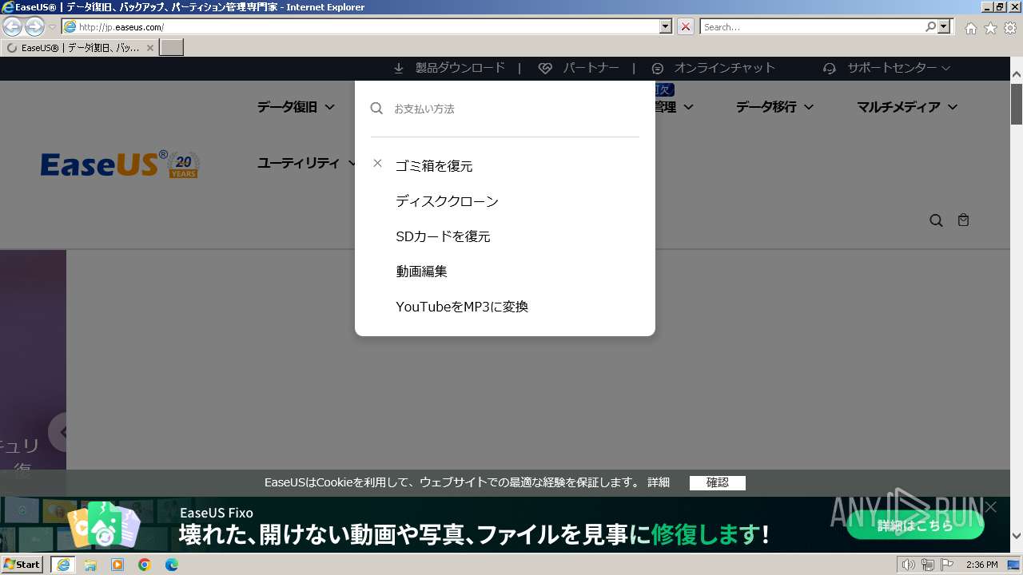The width and height of the screenshot is (1023, 575).
Task: Select the SDカードを復元 suggestion
Action: point(443,236)
